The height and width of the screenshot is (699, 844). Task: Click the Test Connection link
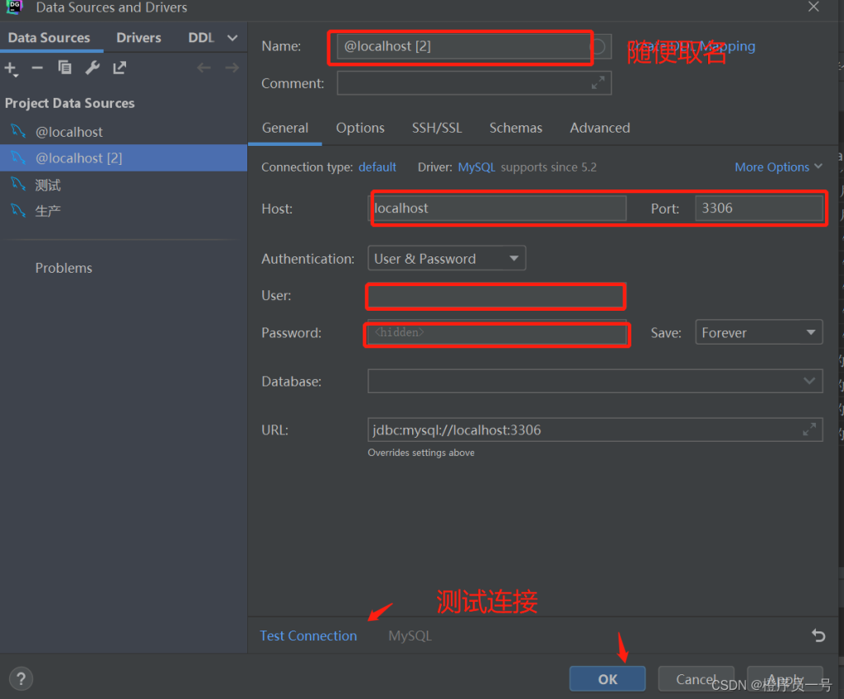pos(308,636)
